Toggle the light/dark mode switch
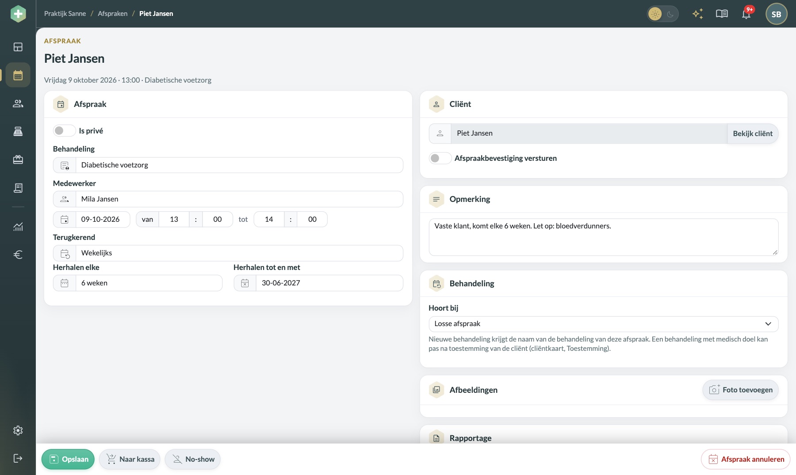Screen dimensions: 796x475 pos(662,14)
